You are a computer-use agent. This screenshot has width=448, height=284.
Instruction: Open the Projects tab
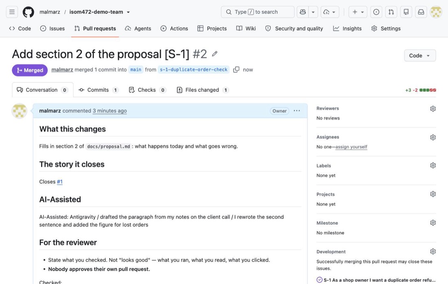click(x=212, y=28)
